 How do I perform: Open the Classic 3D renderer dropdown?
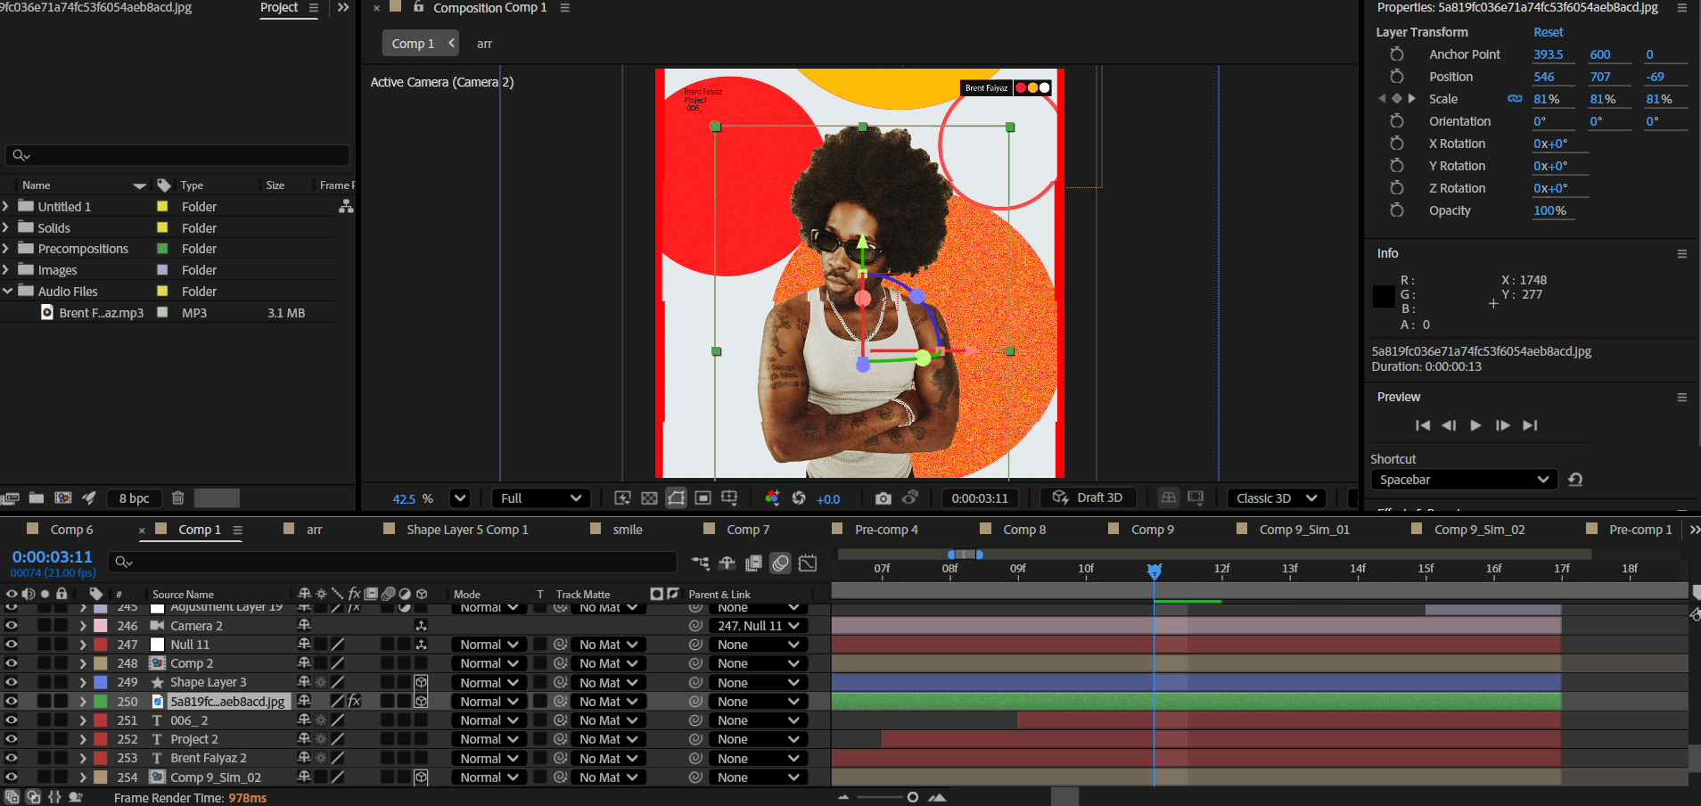coord(1276,498)
